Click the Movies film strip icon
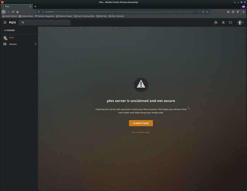Viewport: 247px width, 191px height. pos(5,44)
